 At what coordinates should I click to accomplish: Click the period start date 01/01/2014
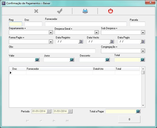[x=39, y=111]
